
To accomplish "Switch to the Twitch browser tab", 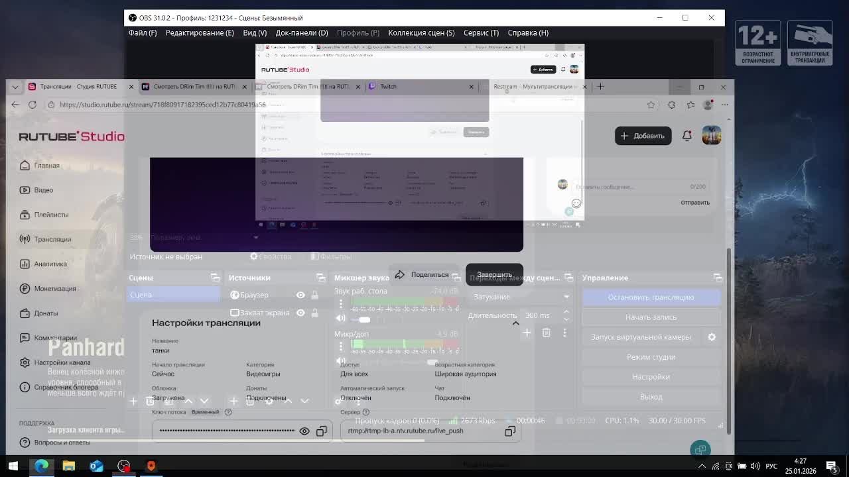I will coord(421,86).
